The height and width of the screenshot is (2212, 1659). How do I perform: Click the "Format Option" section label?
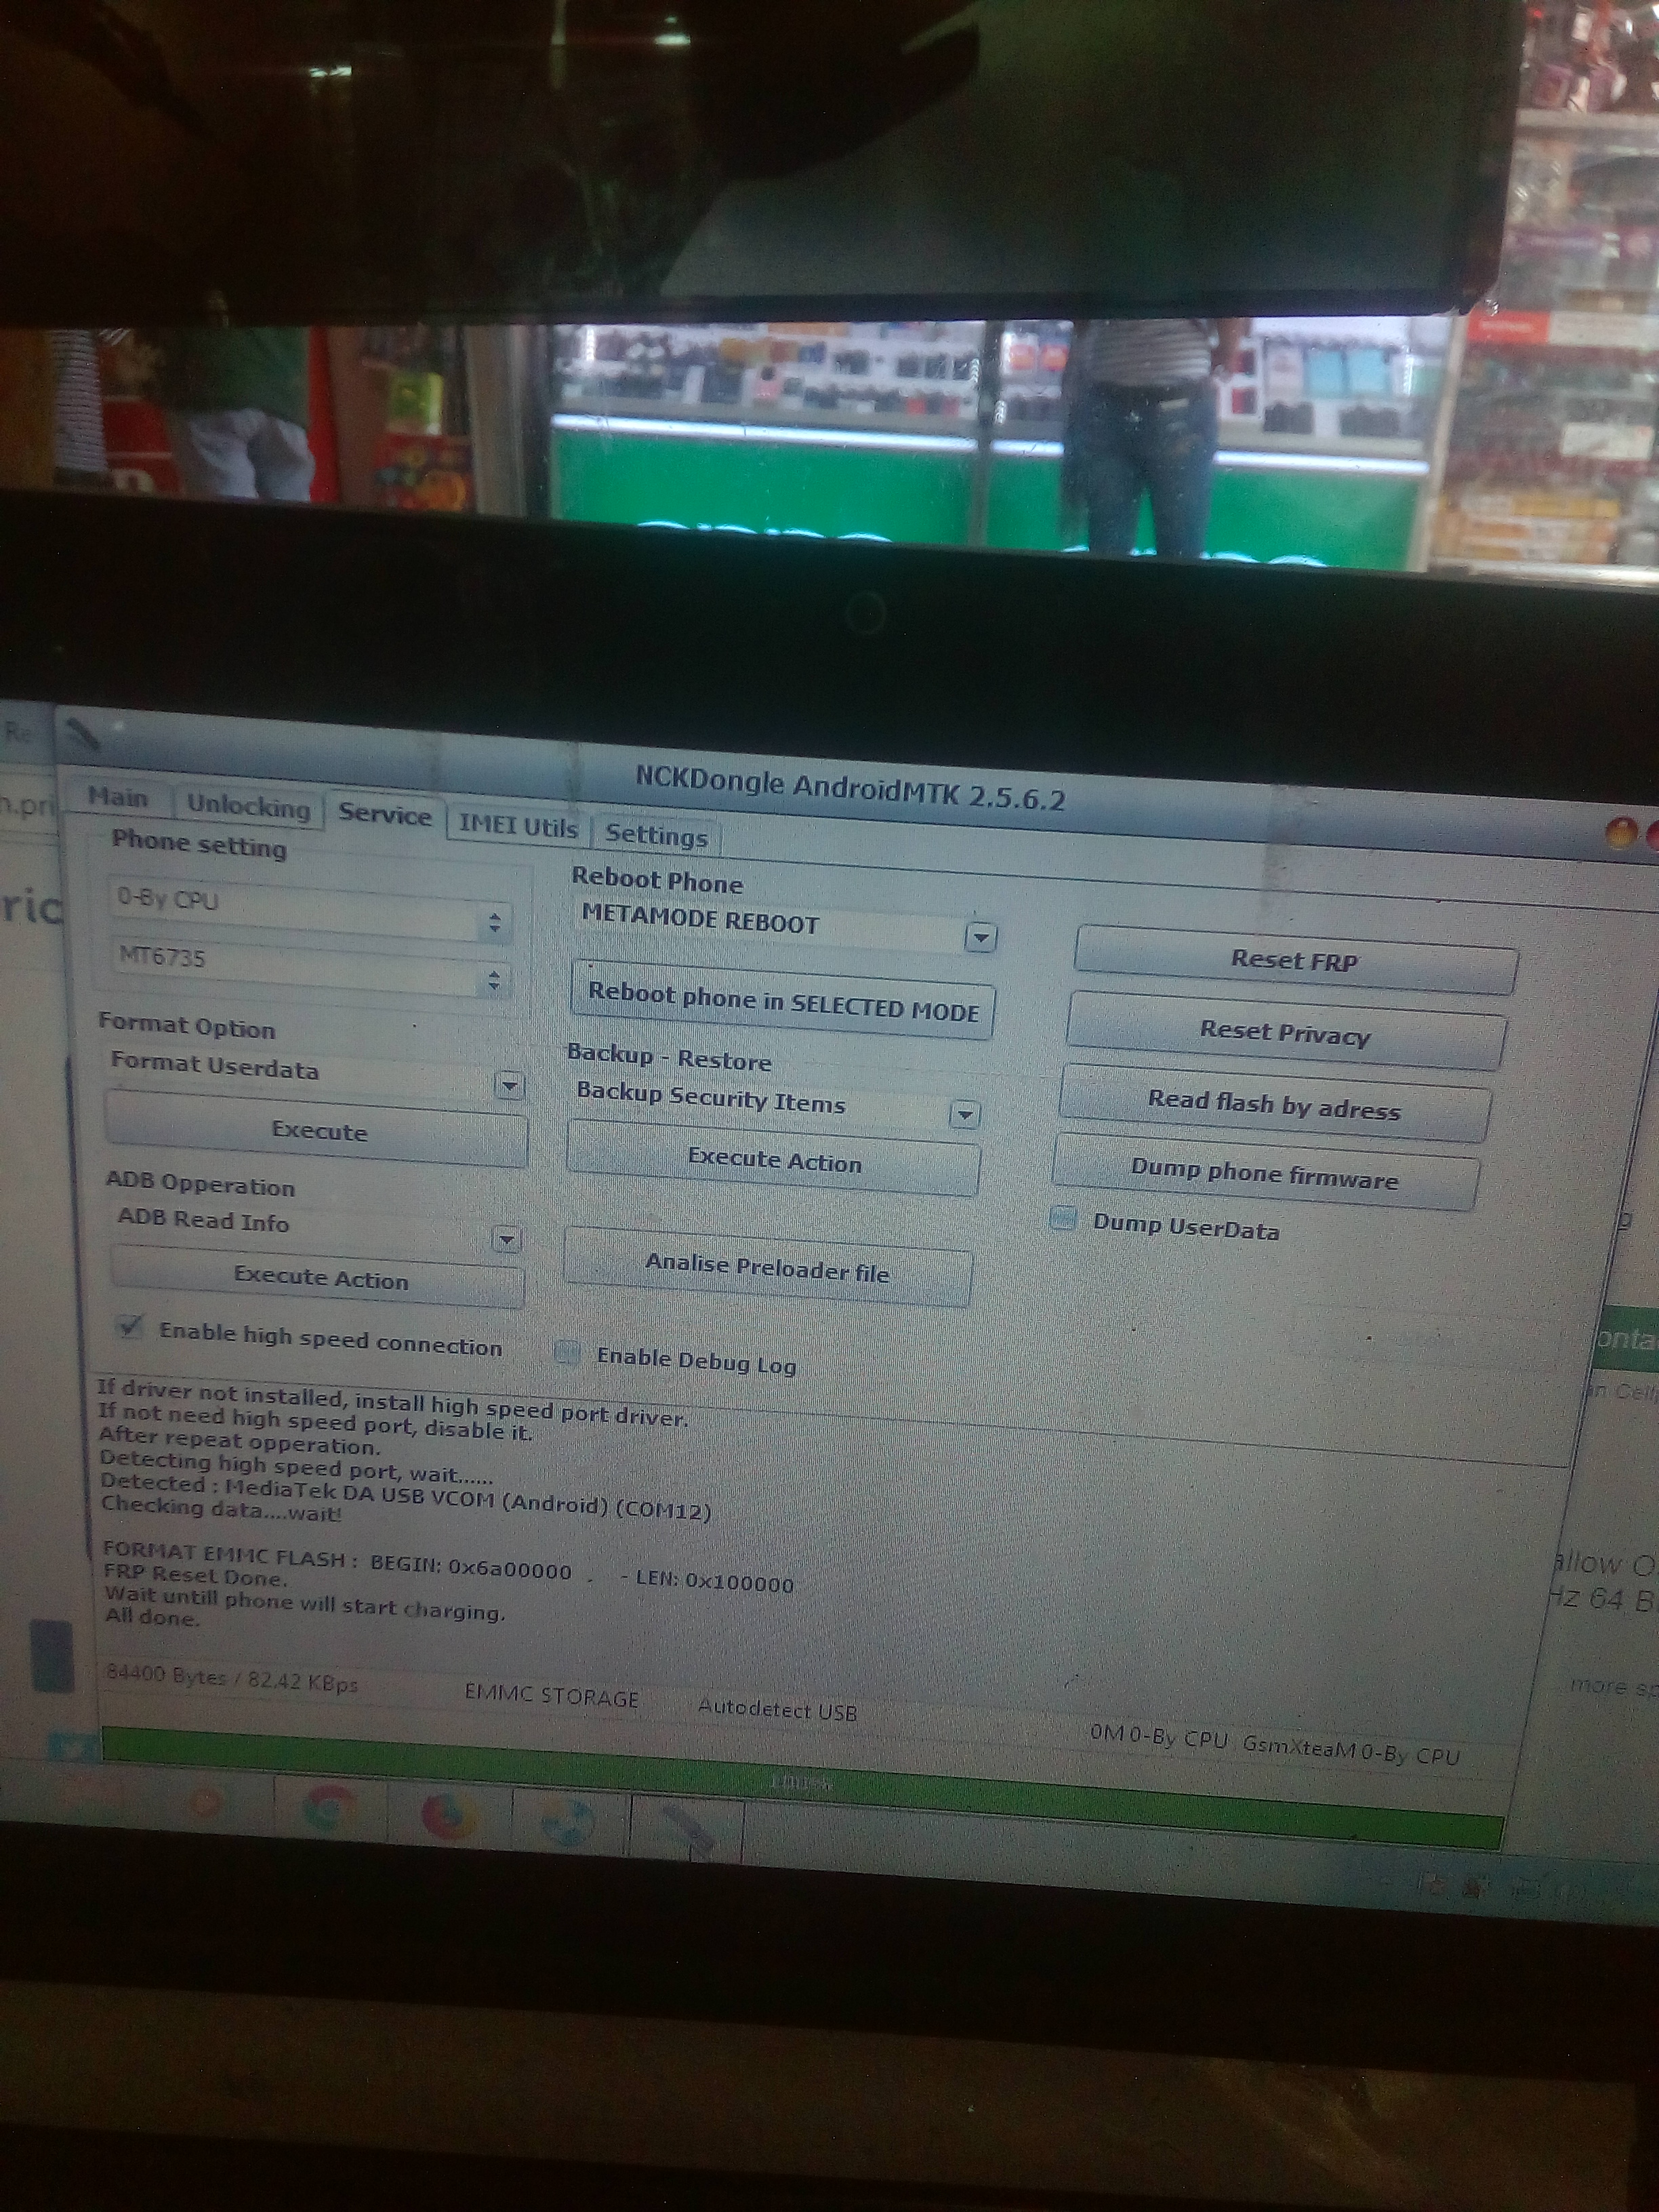(187, 1026)
